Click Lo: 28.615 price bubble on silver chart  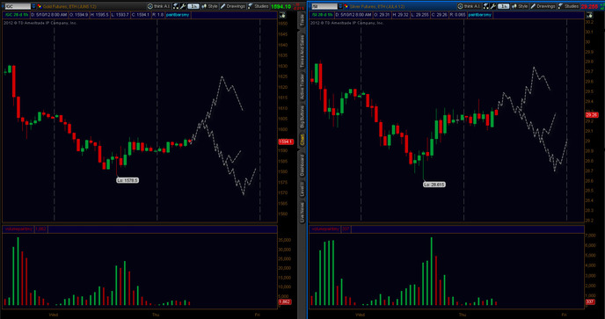tap(434, 185)
